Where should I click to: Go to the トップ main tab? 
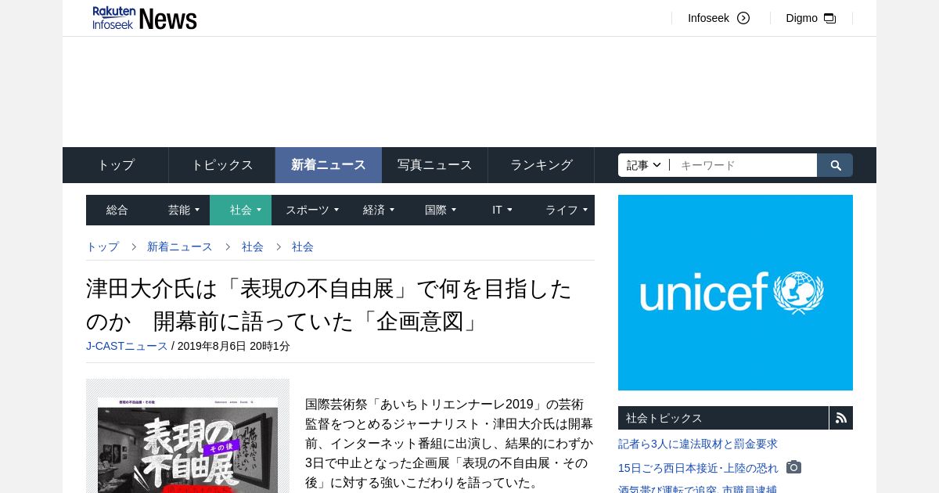(116, 165)
